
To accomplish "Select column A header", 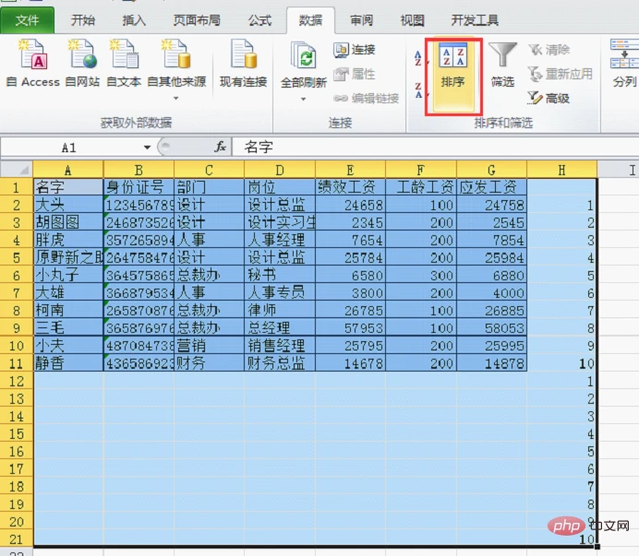I will tap(68, 170).
